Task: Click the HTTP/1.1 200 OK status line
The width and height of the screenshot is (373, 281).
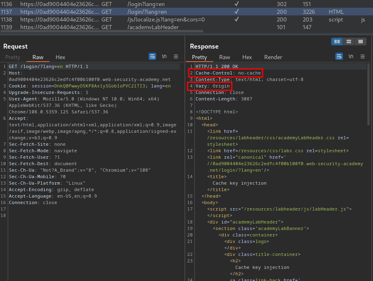Action: click(217, 66)
